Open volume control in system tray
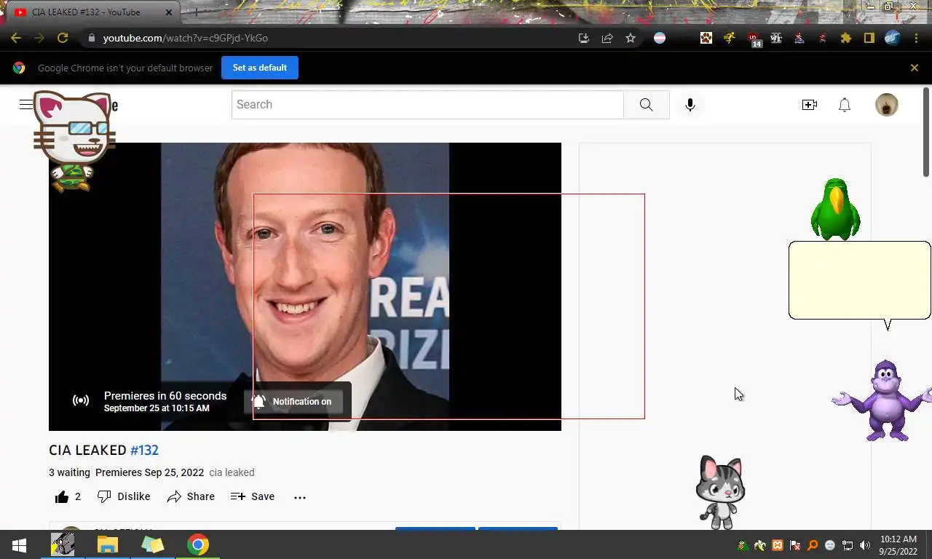 [x=865, y=545]
